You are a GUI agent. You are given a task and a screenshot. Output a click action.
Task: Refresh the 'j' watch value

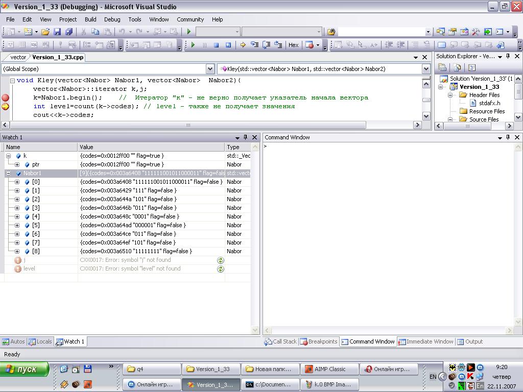tap(221, 260)
